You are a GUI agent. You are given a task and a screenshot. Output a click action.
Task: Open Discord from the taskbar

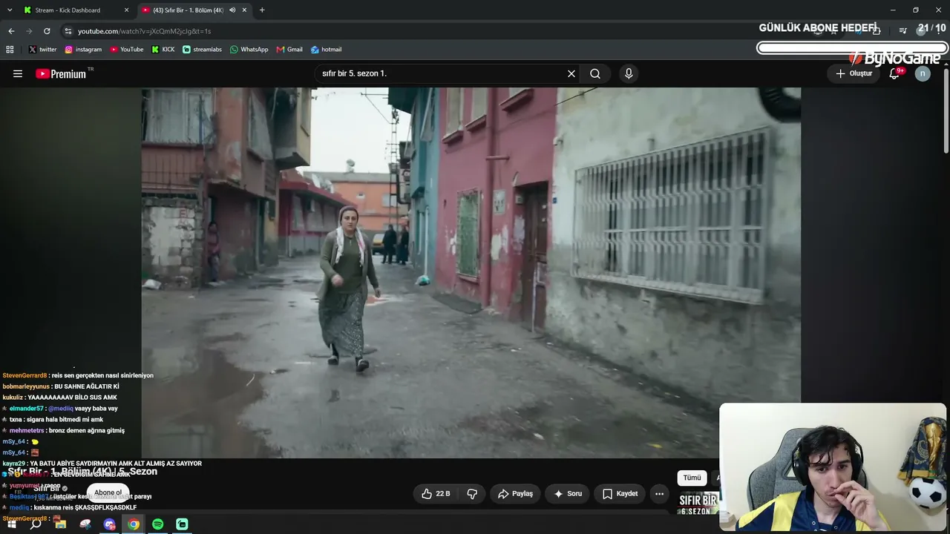[110, 524]
